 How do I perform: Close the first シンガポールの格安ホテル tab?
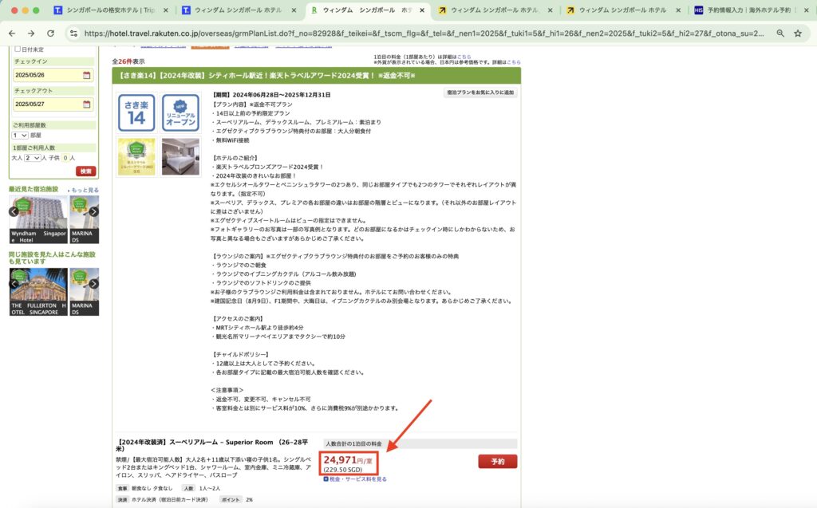pyautogui.click(x=166, y=10)
